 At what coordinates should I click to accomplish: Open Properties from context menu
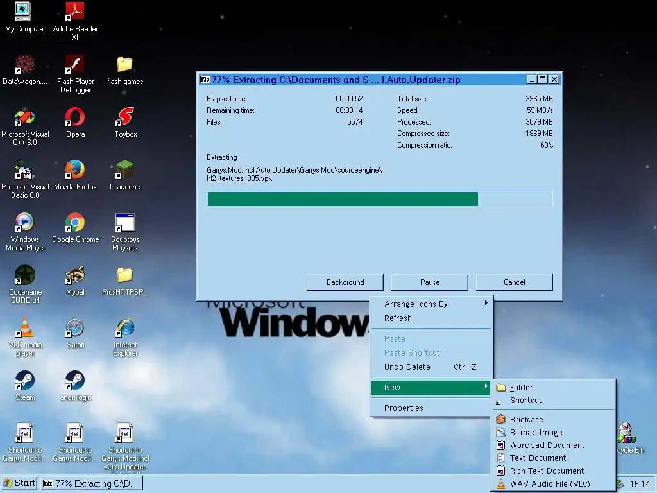tap(431, 408)
